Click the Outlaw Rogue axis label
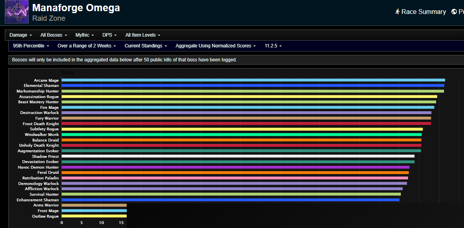 pyautogui.click(x=45, y=216)
